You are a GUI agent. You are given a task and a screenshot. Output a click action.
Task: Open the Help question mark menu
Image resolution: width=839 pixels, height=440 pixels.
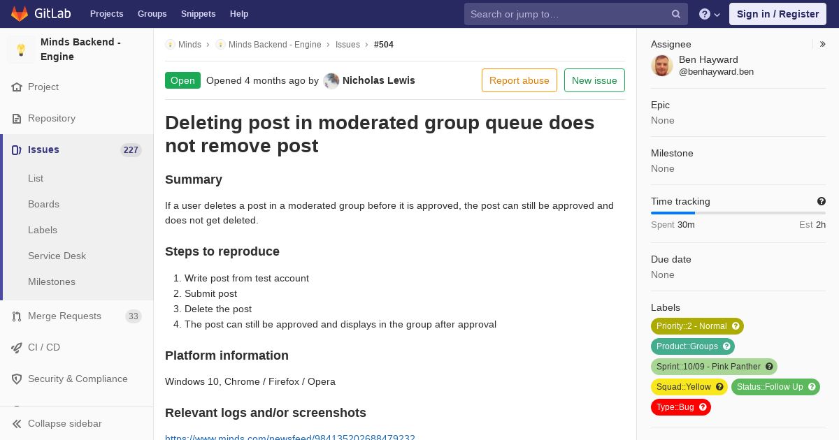710,14
